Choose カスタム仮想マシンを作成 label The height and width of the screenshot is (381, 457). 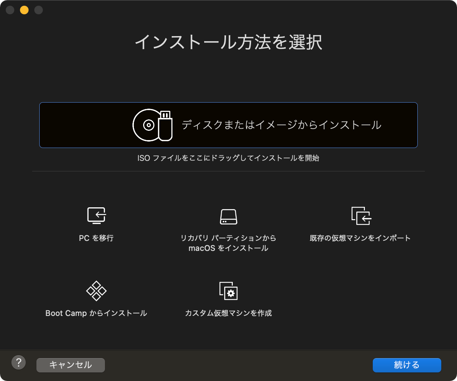click(228, 313)
